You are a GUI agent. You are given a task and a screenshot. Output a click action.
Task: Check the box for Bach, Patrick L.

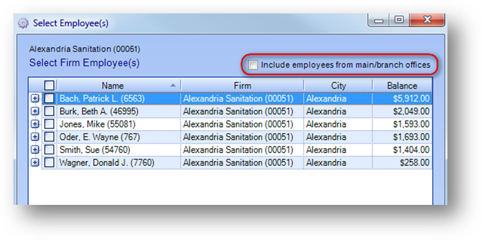coord(49,98)
